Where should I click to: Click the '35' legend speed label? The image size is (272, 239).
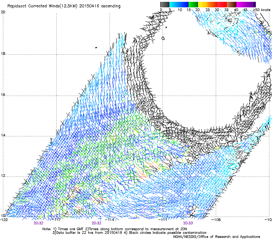point(226,10)
